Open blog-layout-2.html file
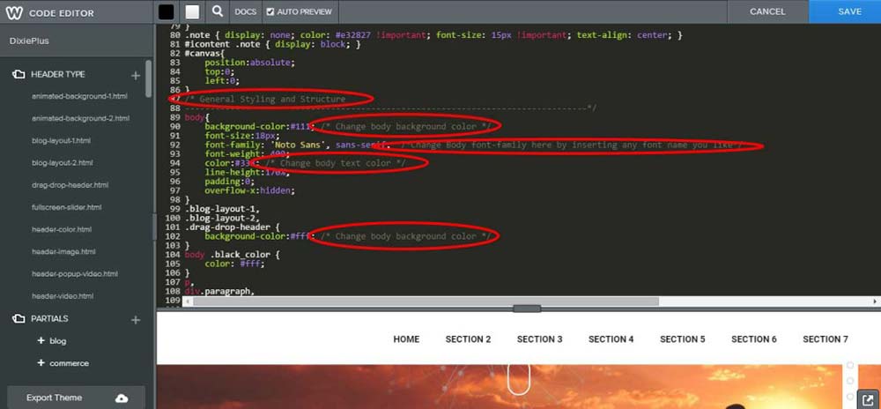881x409 pixels. click(x=63, y=162)
